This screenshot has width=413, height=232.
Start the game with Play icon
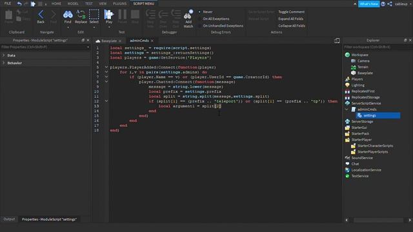(x=108, y=15)
